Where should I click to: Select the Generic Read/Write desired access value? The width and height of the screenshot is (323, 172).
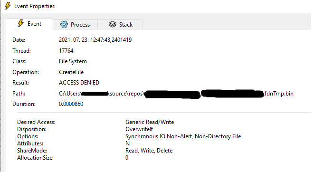[150, 122]
